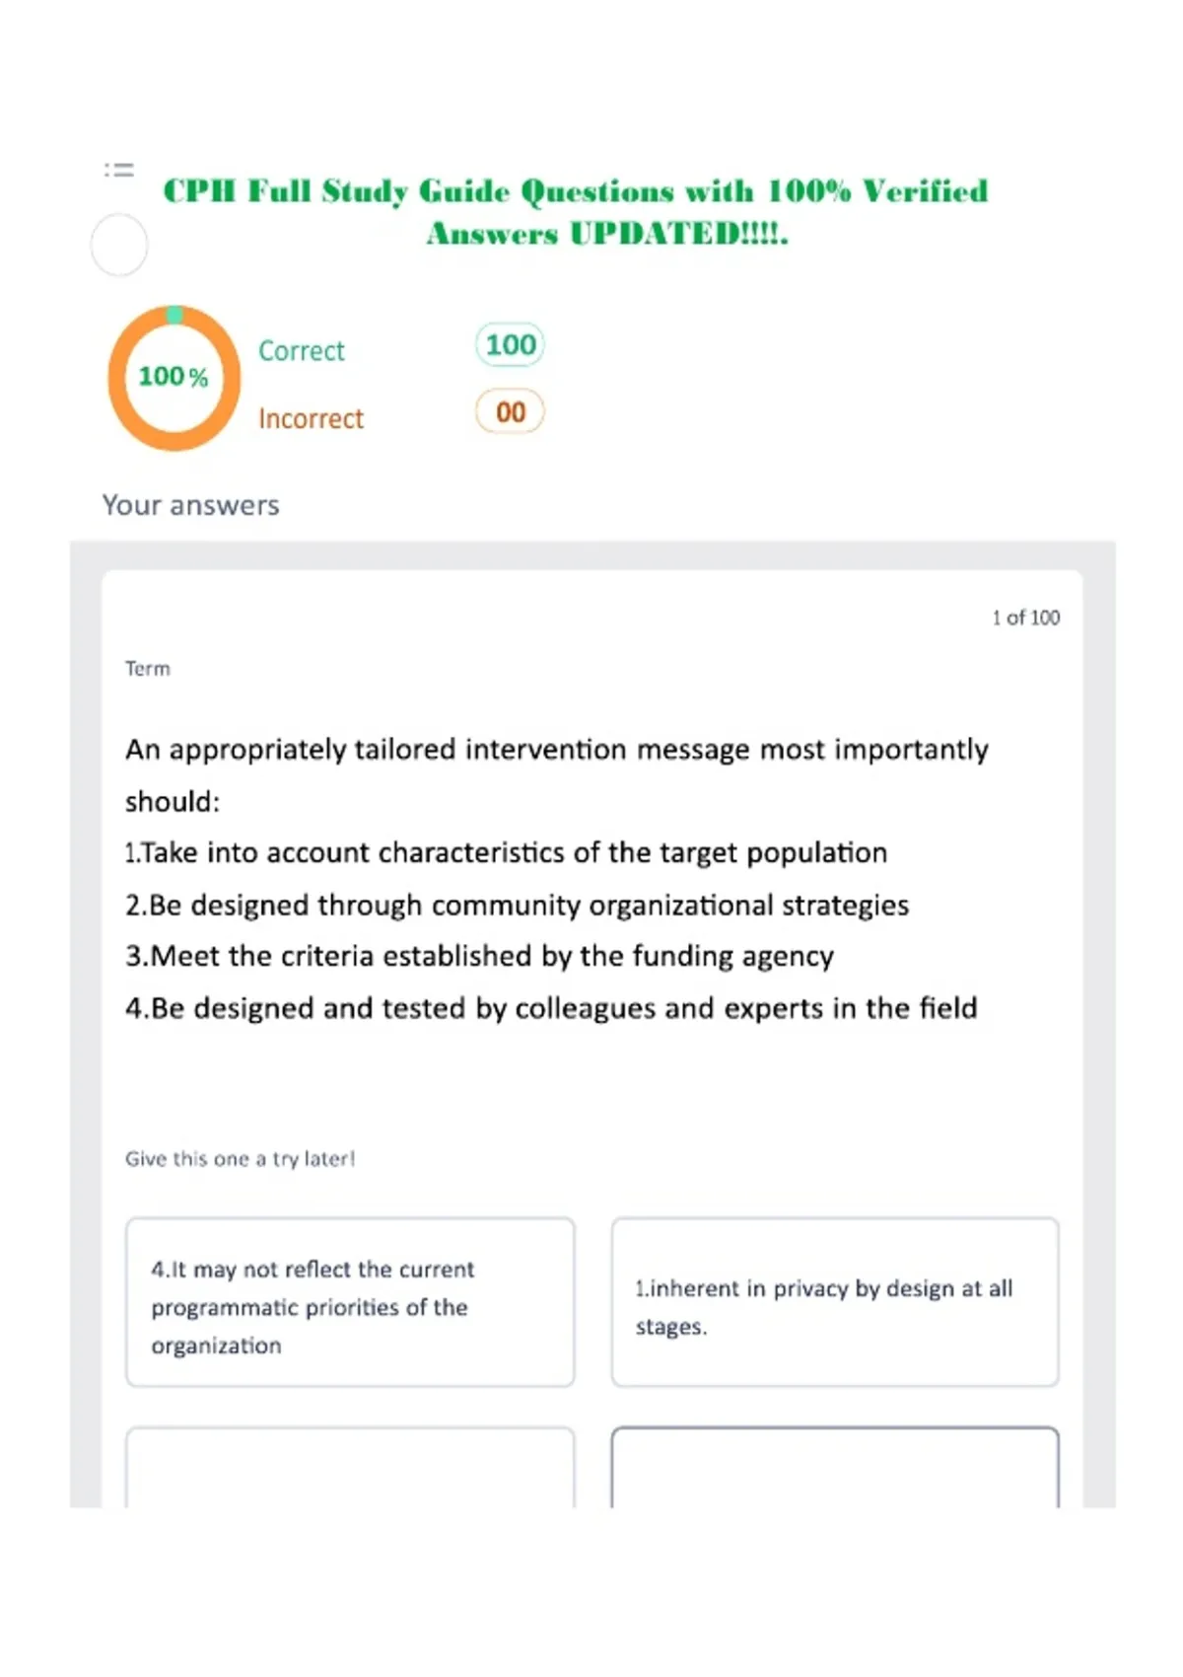Open the list menu icon beside the title
1183x1677 pixels.
[119, 170]
